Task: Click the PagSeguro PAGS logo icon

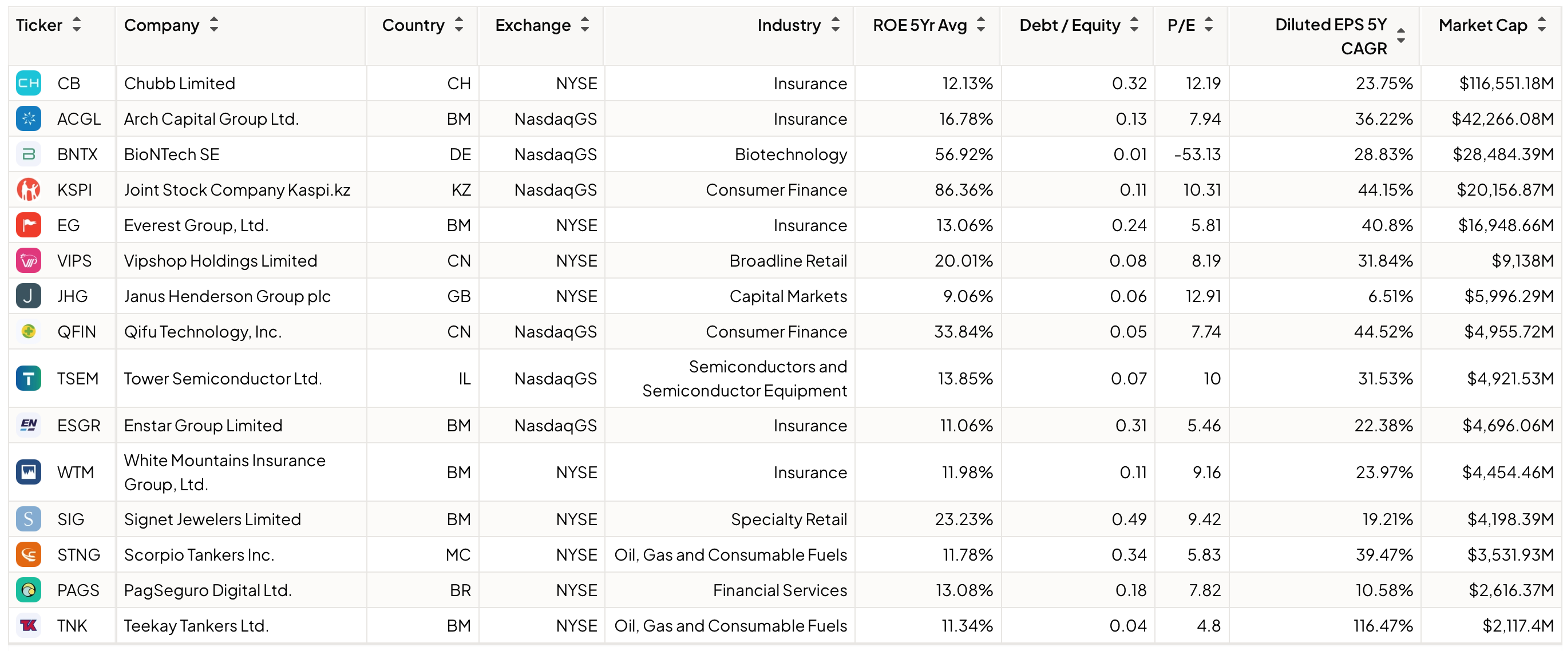Action: tap(28, 590)
